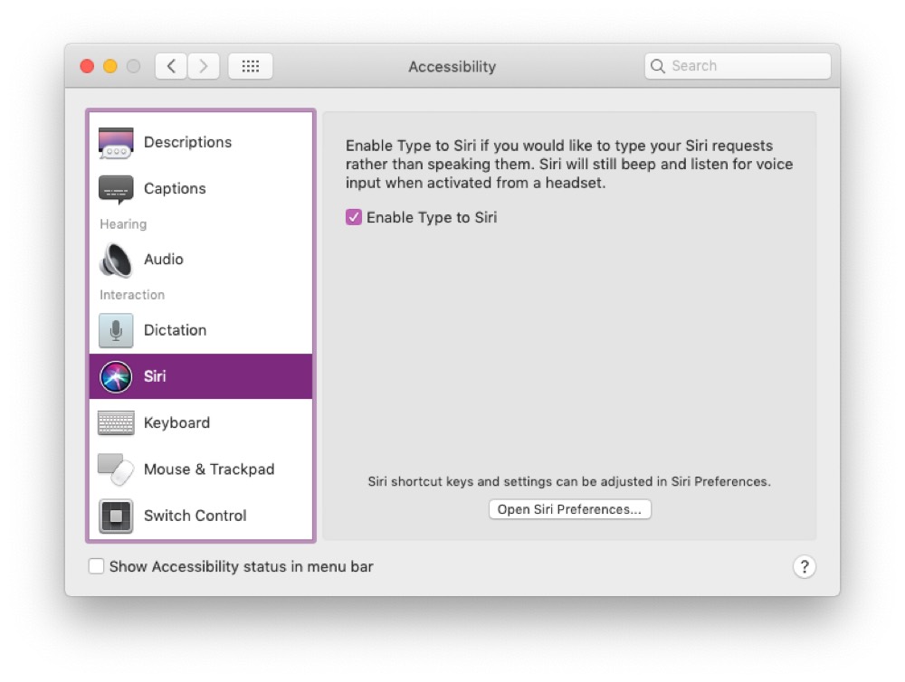Click the Accessibility window title
Viewport: 905px width, 682px height.
click(452, 66)
